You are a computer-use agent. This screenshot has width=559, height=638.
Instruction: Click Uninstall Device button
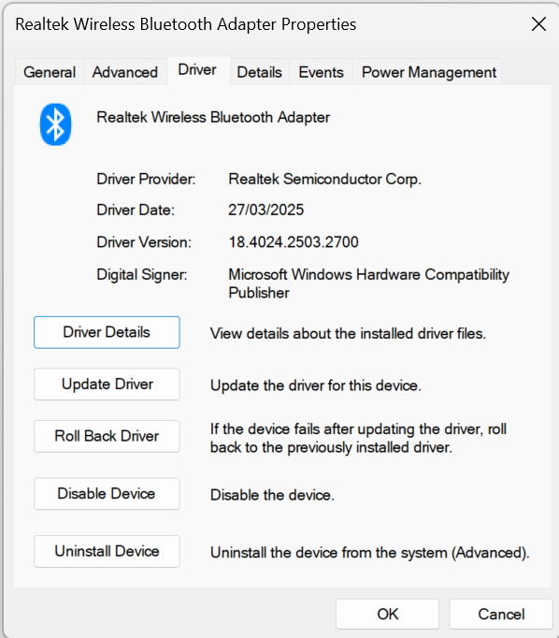coord(107,551)
